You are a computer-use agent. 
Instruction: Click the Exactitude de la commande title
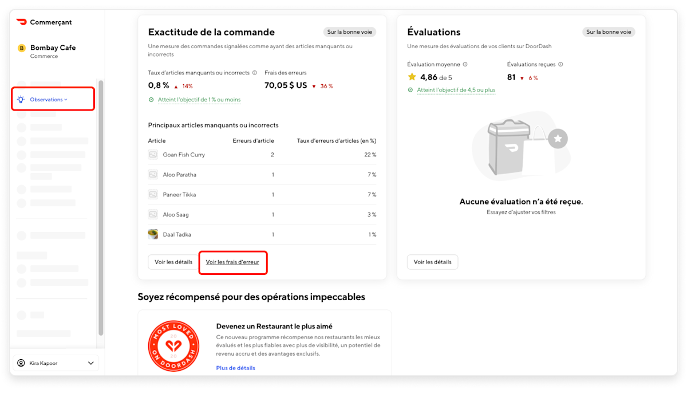pos(211,32)
